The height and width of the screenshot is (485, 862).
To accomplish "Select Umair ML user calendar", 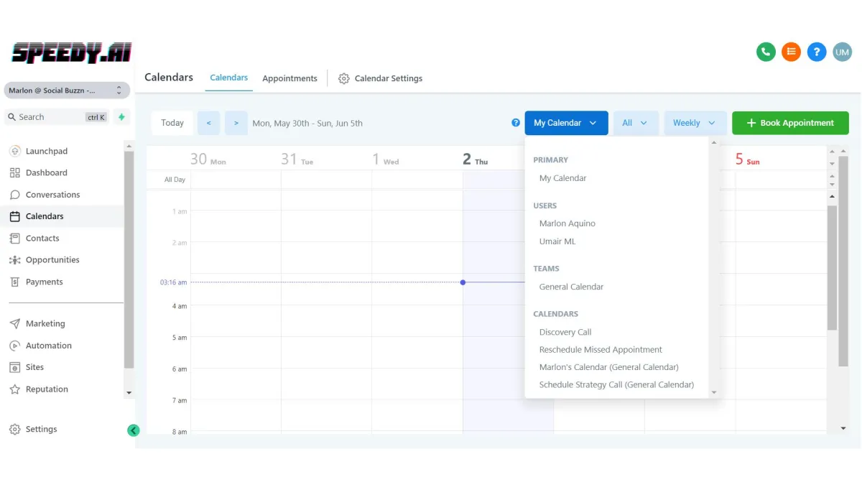I will coord(557,241).
